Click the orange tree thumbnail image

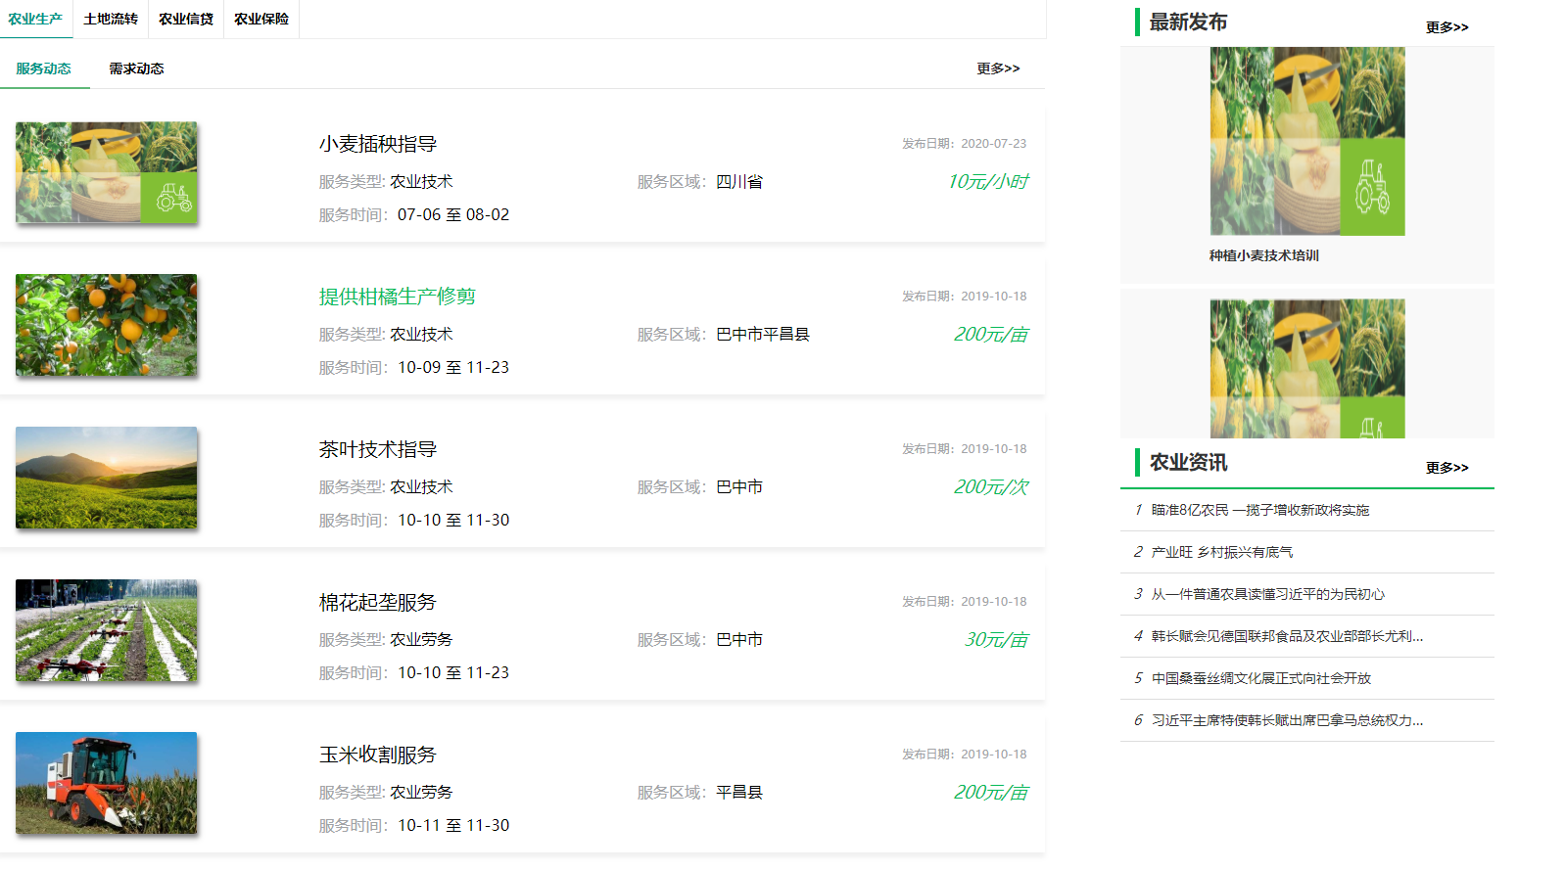coord(107,325)
